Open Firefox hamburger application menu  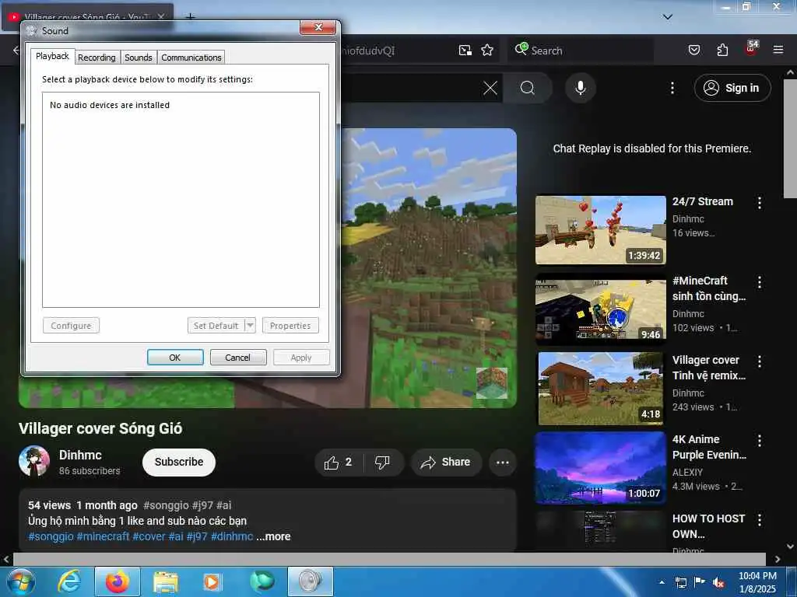click(x=778, y=50)
